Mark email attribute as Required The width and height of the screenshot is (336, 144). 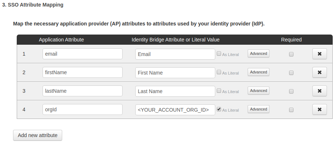coord(291,54)
